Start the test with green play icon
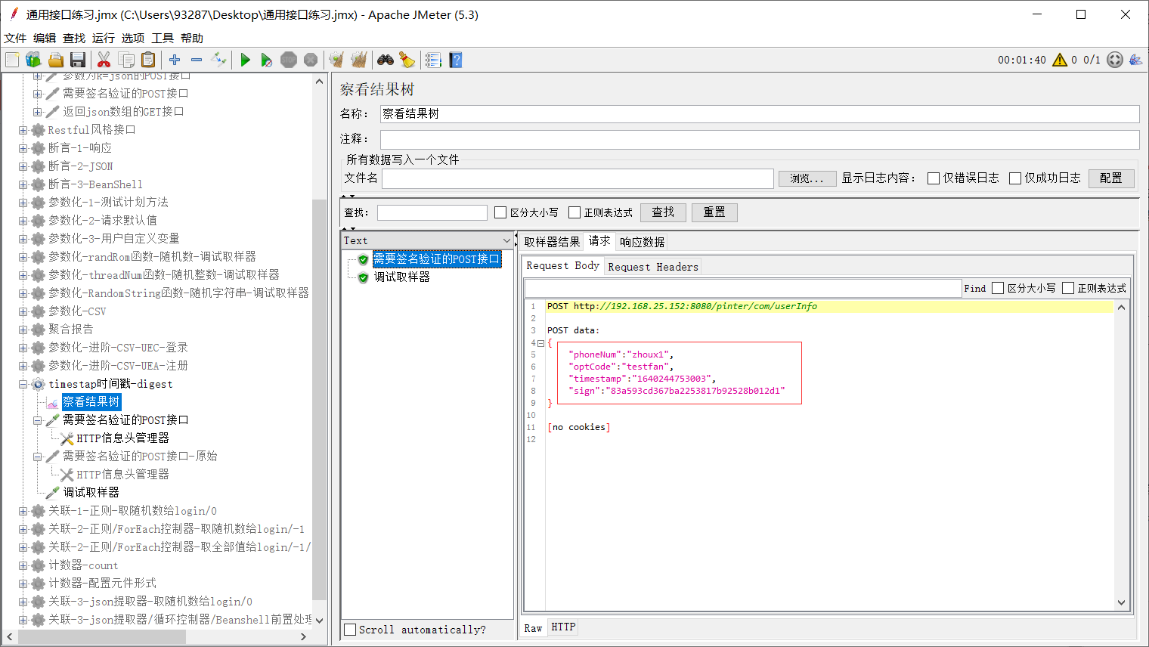The image size is (1149, 647). coord(245,60)
